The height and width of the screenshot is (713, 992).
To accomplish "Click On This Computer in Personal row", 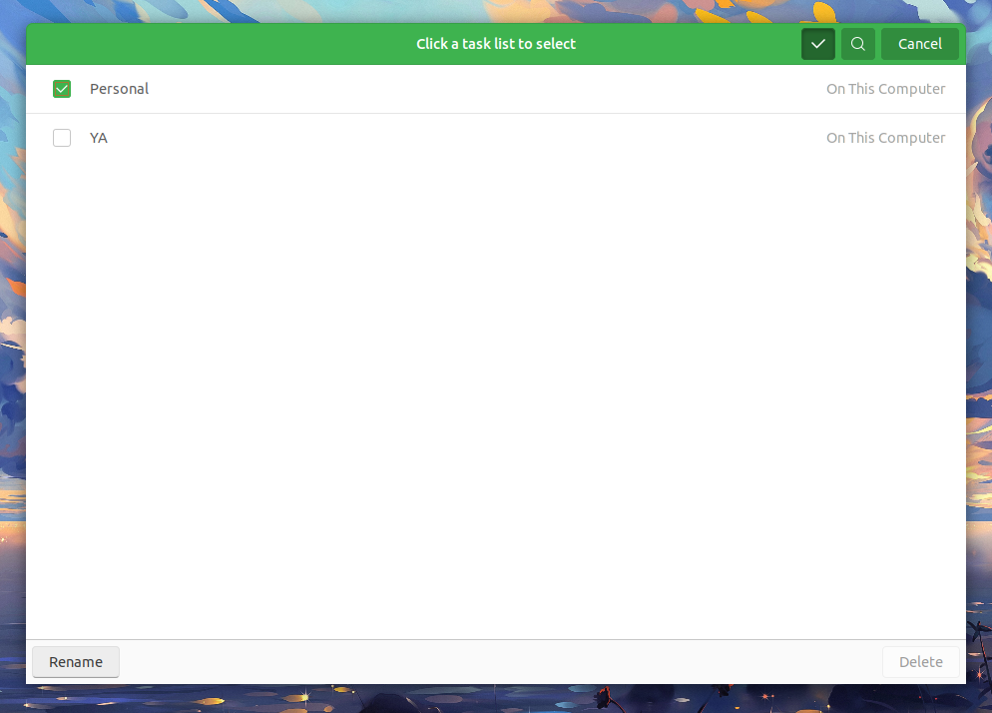I will (886, 89).
